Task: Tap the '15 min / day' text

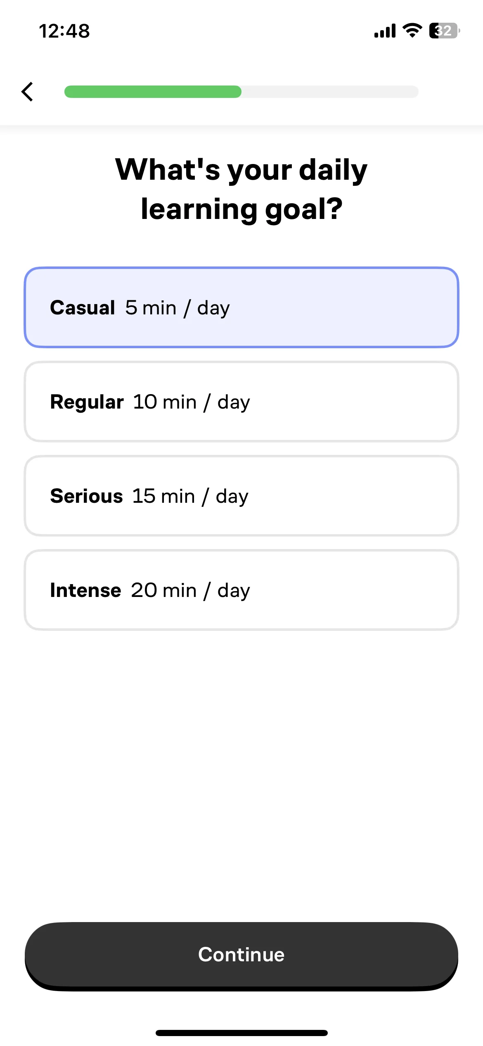Action: tap(190, 497)
